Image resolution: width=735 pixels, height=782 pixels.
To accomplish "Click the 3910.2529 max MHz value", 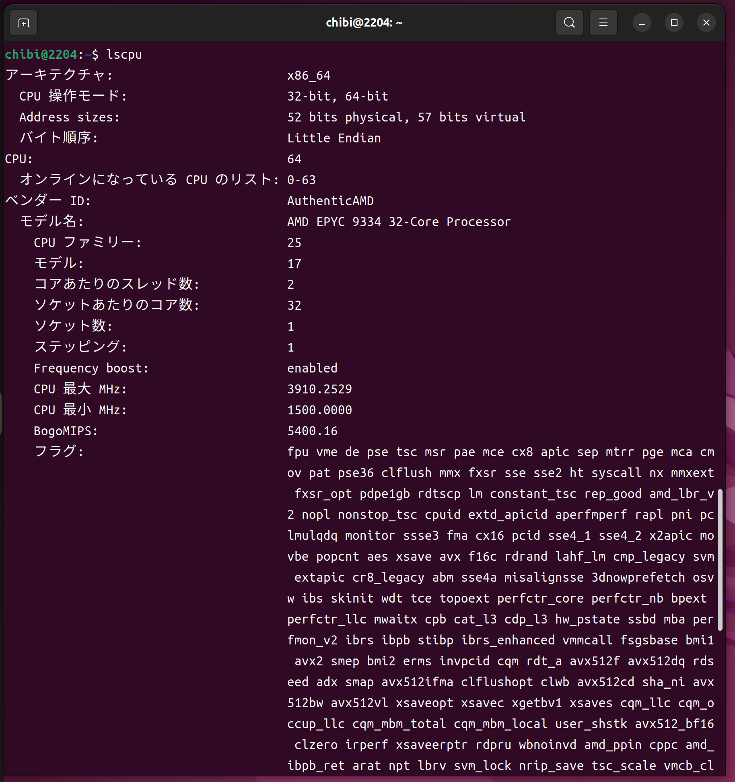I will click(319, 389).
